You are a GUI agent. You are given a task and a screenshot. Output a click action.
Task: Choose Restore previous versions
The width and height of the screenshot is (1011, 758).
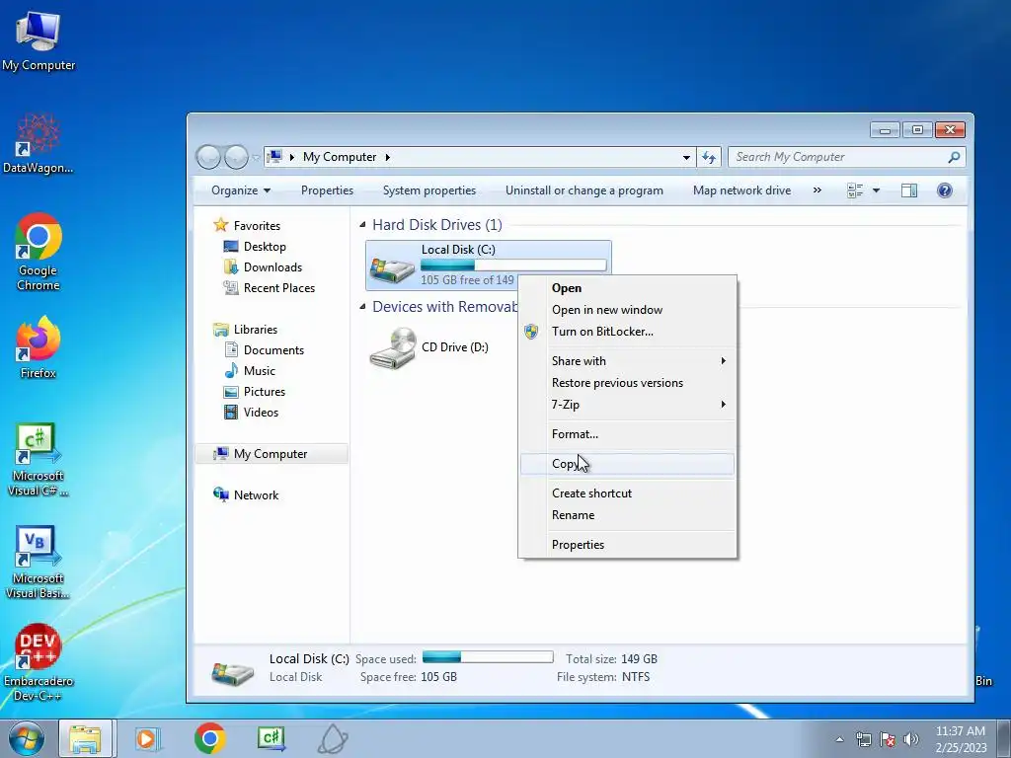[627, 383]
